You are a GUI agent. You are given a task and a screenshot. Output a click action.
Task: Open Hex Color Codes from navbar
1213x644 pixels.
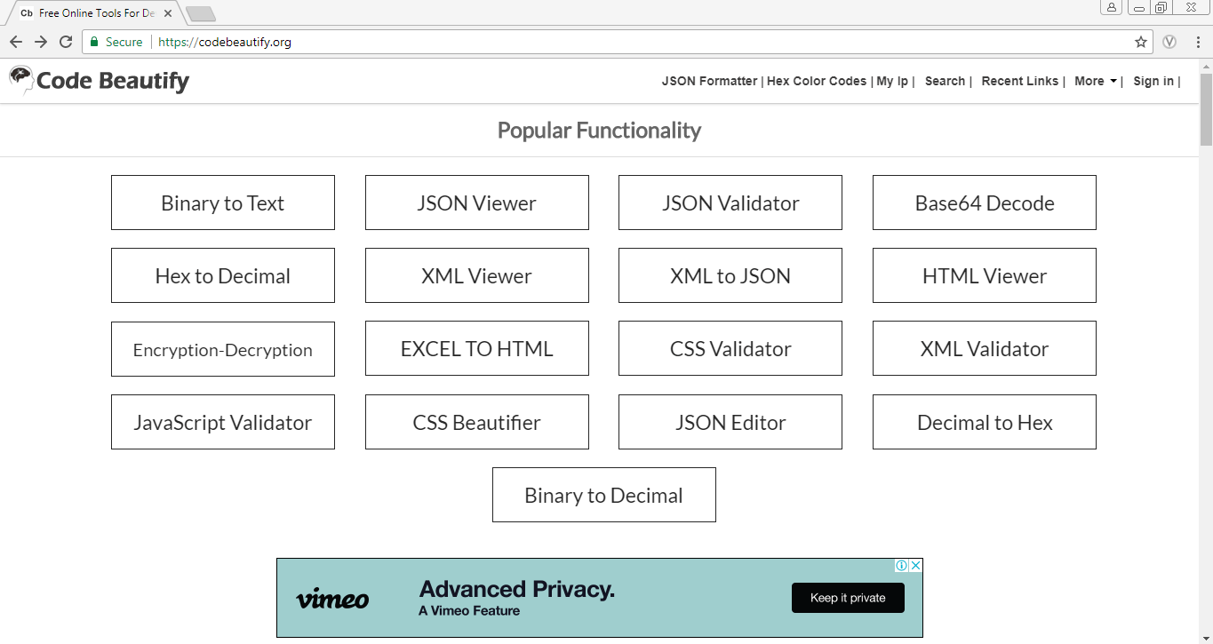(816, 81)
